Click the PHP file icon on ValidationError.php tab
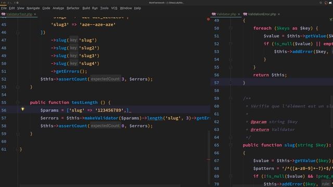The width and height of the screenshot is (333, 187). (x=245, y=14)
